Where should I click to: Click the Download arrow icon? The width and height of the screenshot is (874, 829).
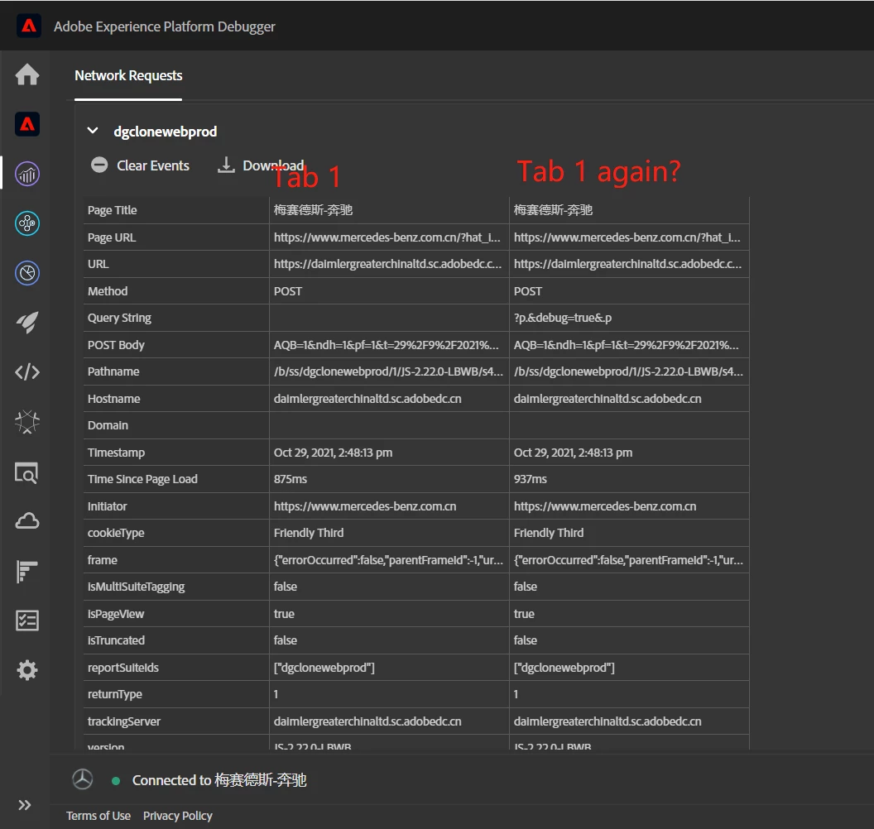(x=226, y=165)
